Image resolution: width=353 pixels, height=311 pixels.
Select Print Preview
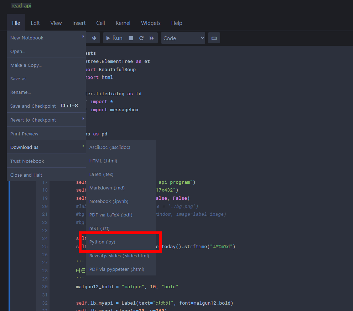coord(46,134)
